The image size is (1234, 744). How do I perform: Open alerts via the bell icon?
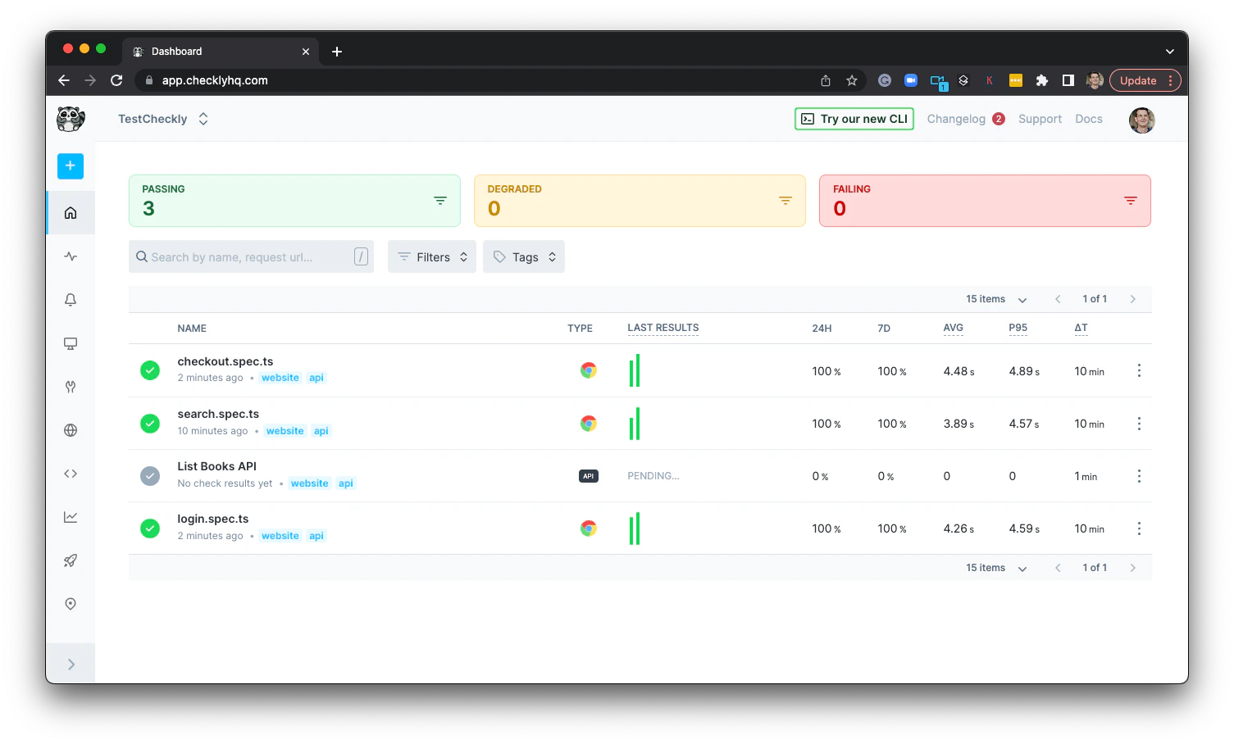click(x=70, y=299)
